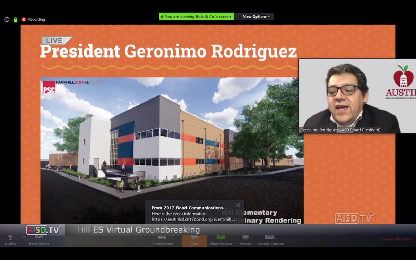The height and width of the screenshot is (260, 416).
Task: Toggle Start Video camera
Action: click(38, 240)
